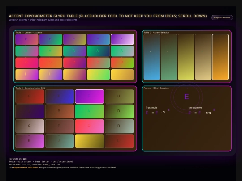Select the yellow-to-bright-green I cell in Table 1
242x181 pixels.
pos(98,75)
